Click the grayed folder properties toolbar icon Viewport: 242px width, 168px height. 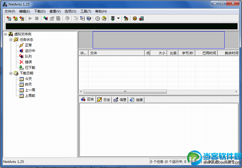click(52, 19)
